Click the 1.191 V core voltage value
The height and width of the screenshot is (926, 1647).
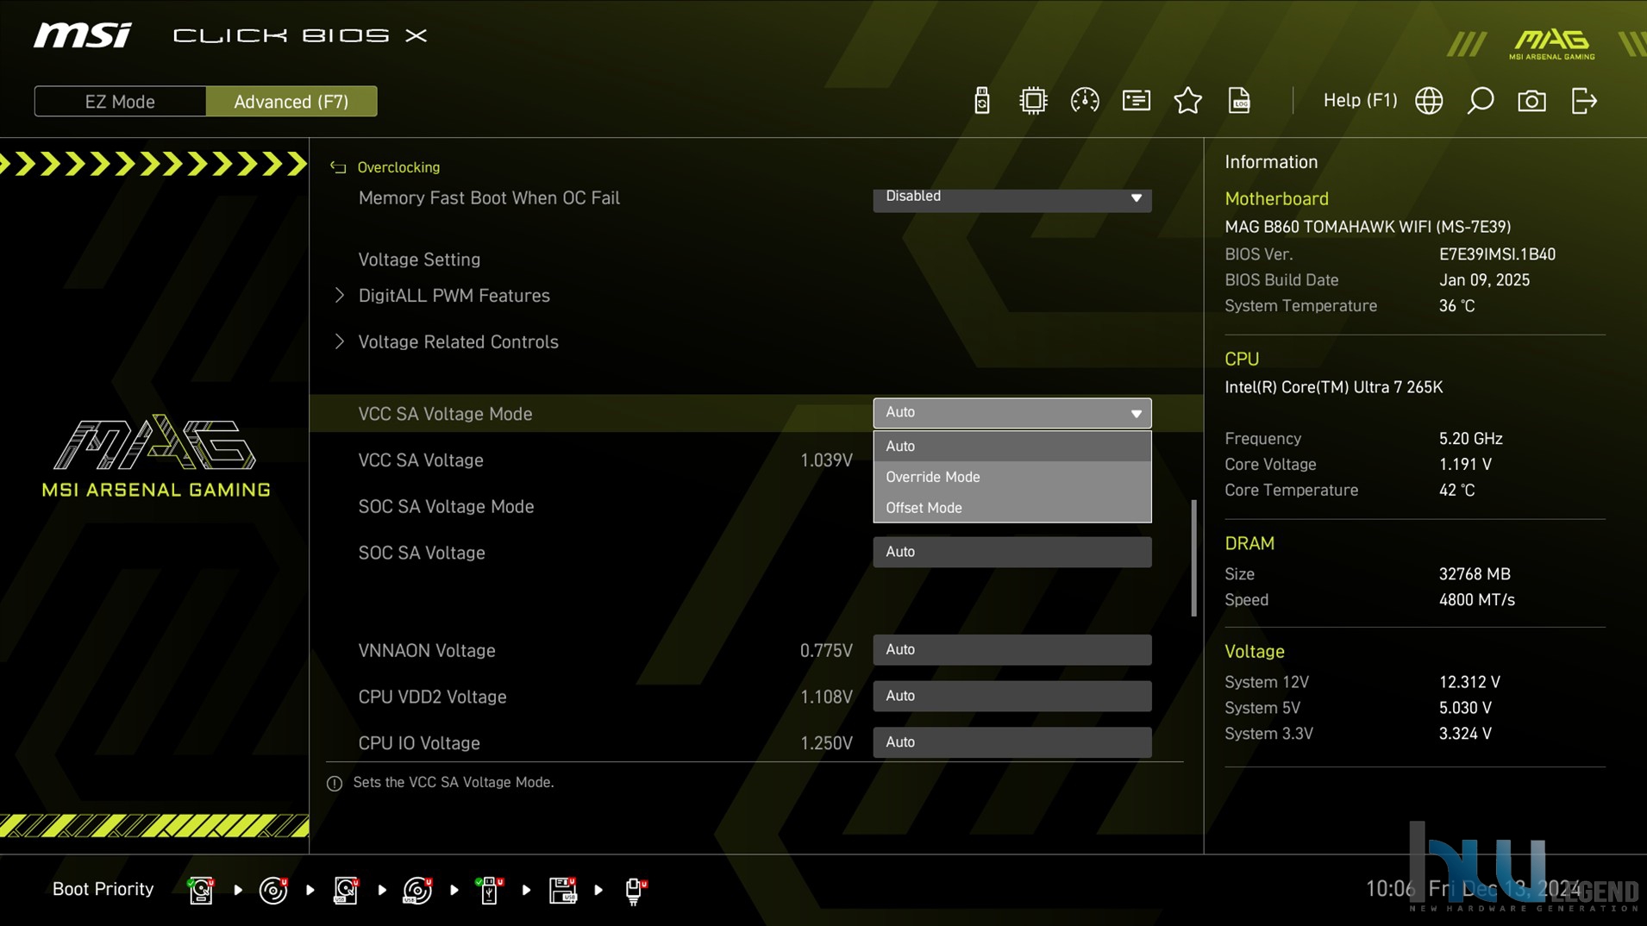tap(1465, 465)
